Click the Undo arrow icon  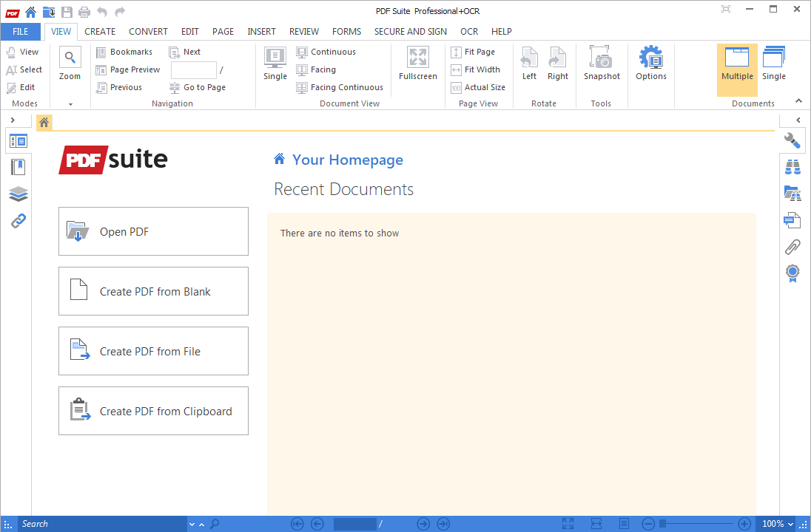(102, 11)
